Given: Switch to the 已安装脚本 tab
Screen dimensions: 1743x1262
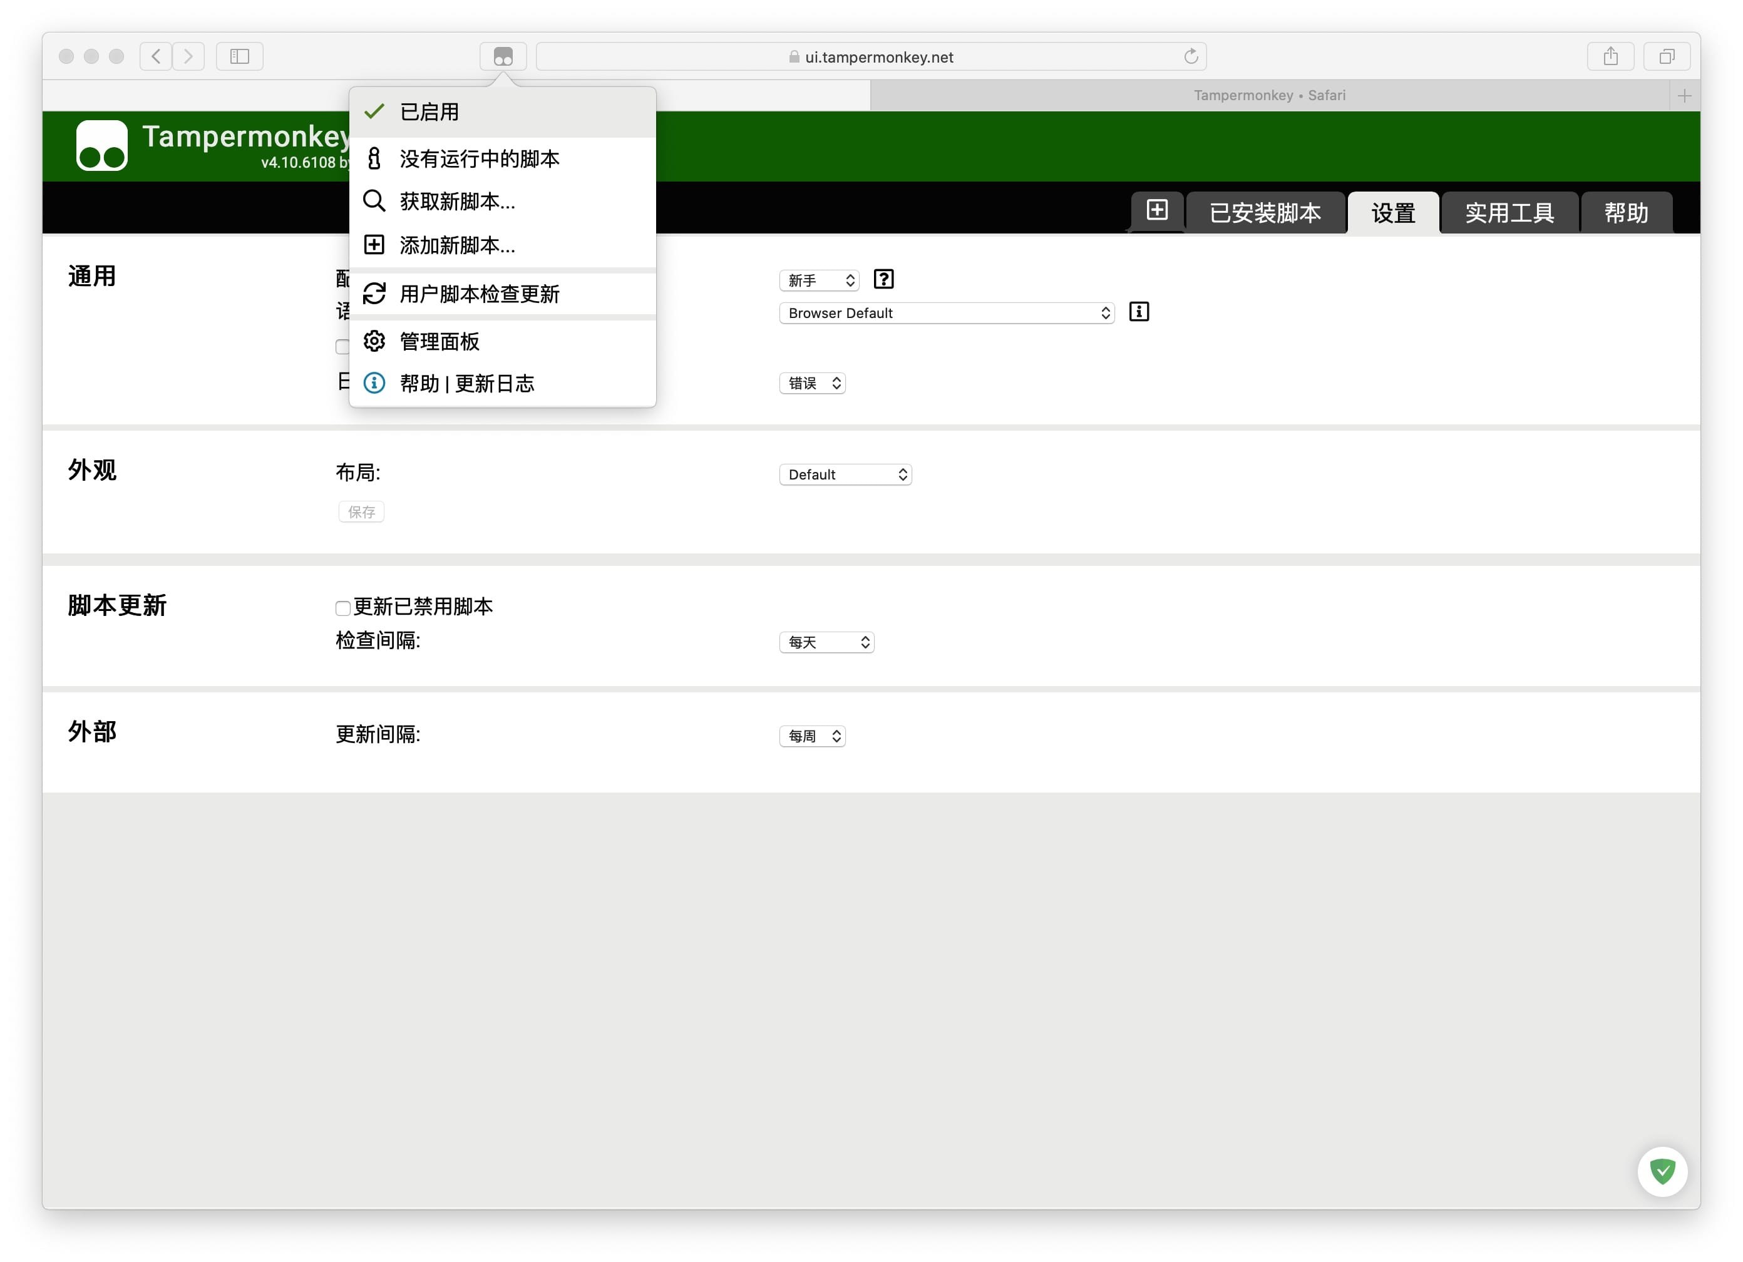Looking at the screenshot, I should pos(1264,213).
